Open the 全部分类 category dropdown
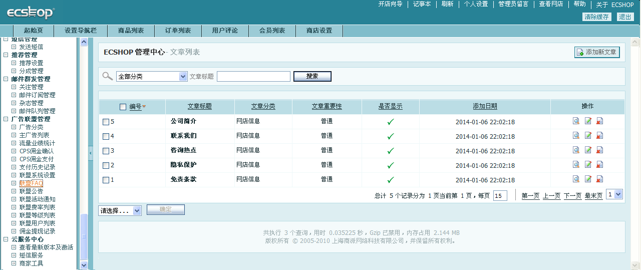641x270 pixels. (x=152, y=77)
